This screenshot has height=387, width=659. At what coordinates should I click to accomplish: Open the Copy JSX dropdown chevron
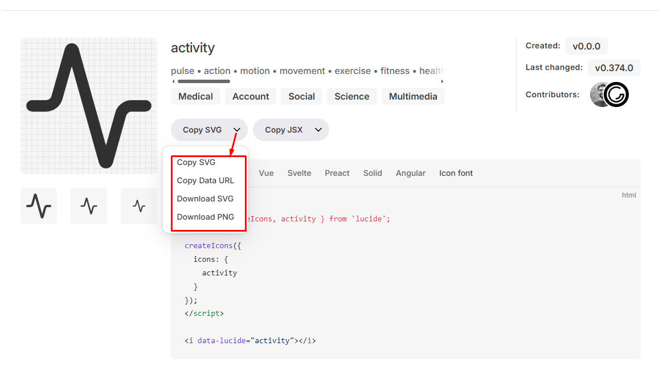click(318, 129)
